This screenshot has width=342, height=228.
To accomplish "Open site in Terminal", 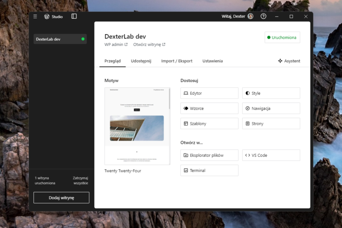I will (209, 171).
